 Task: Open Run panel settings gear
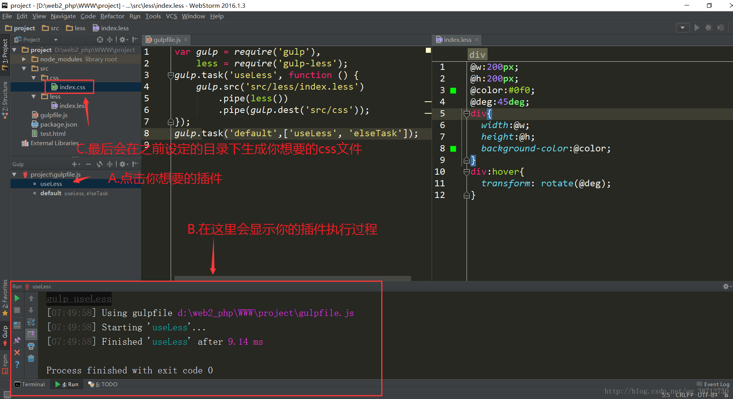pyautogui.click(x=726, y=286)
